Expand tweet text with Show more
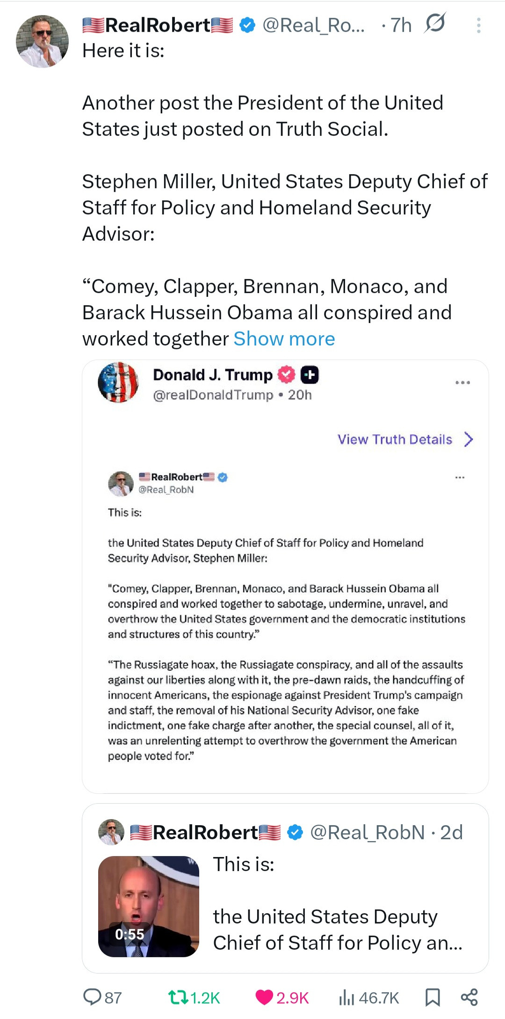Screen dimensions: 505x1019 pyautogui.click(x=284, y=338)
